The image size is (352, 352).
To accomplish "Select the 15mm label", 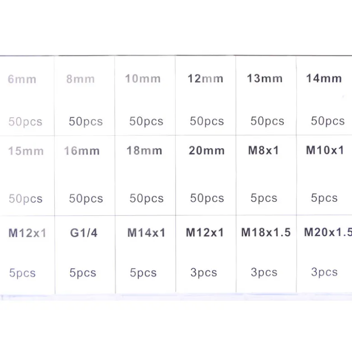I will point(26,151).
